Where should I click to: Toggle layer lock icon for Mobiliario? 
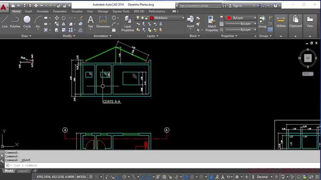[146, 18]
